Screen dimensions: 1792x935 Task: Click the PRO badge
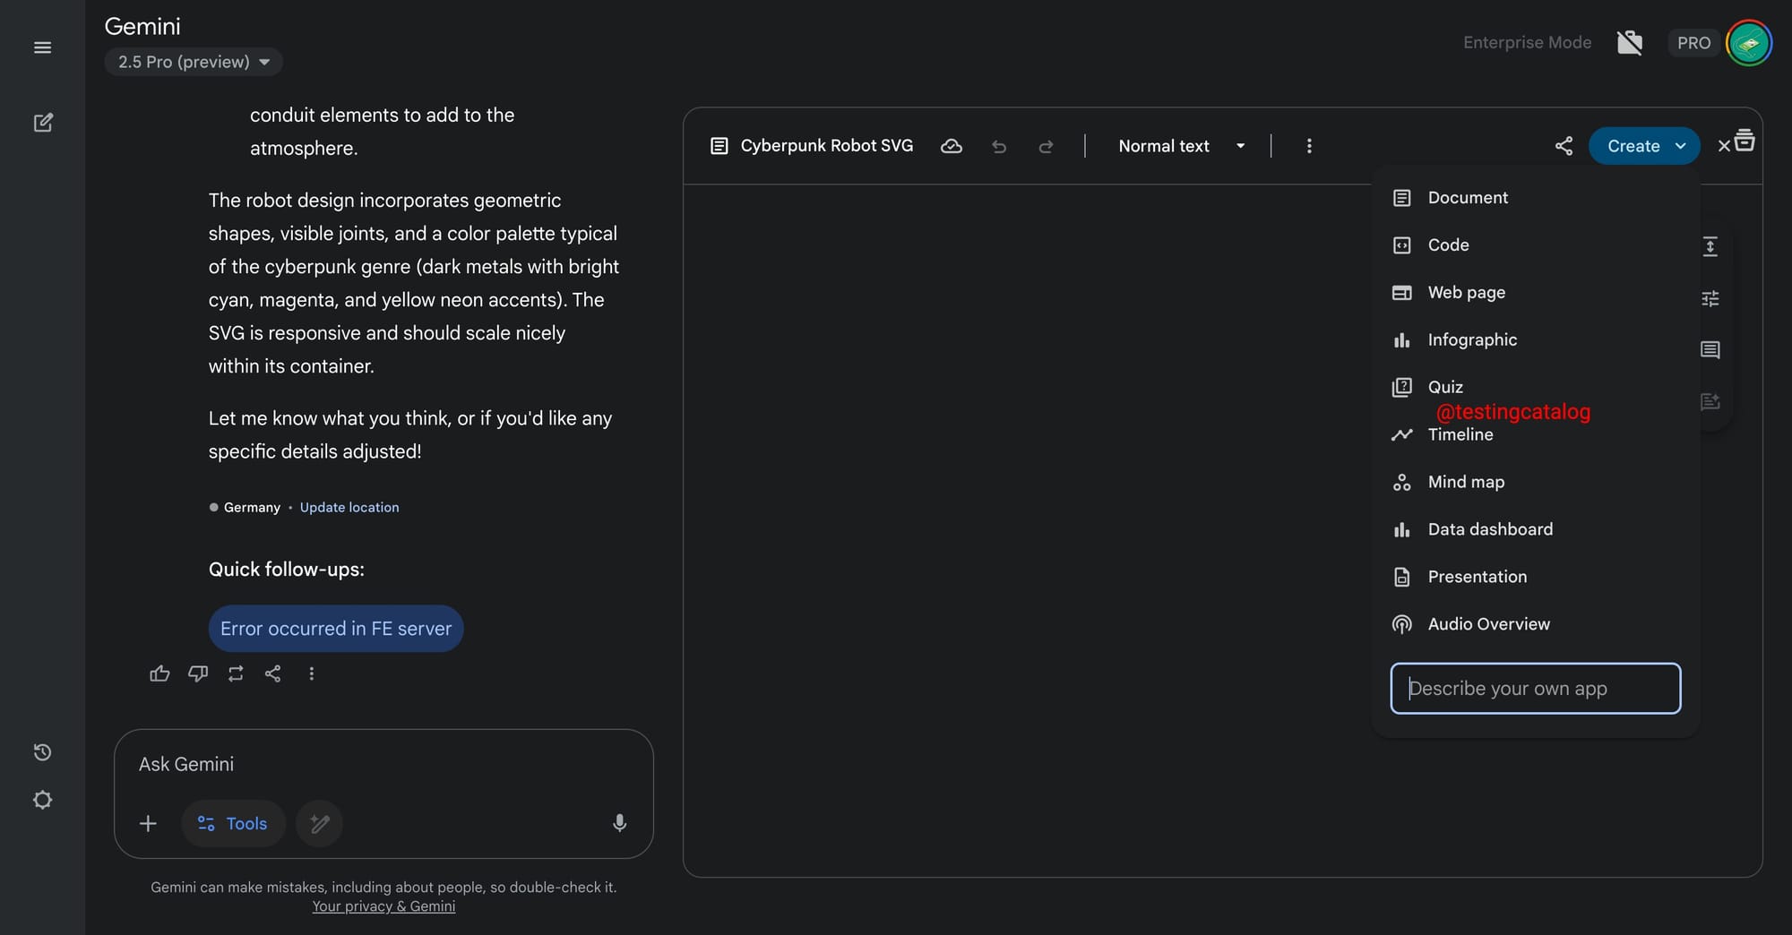click(x=1693, y=43)
